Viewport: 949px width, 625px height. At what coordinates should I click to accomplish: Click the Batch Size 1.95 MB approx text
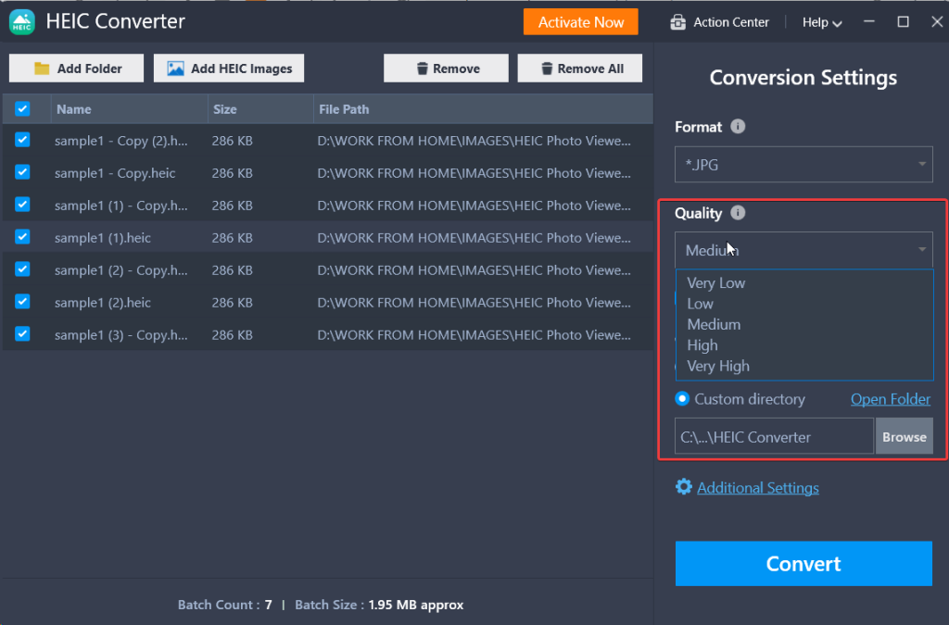(379, 605)
